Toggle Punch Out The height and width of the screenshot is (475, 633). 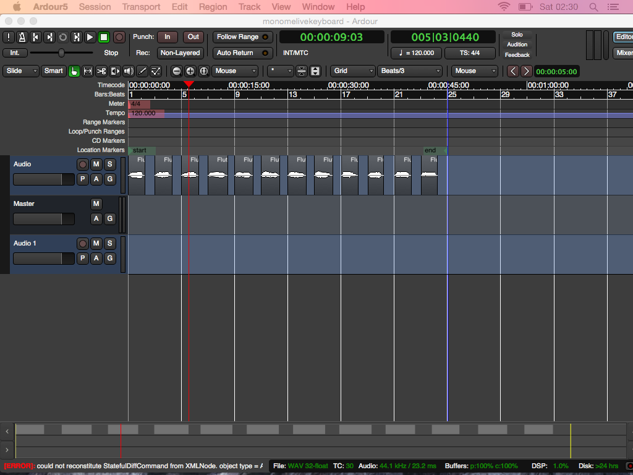[193, 36]
